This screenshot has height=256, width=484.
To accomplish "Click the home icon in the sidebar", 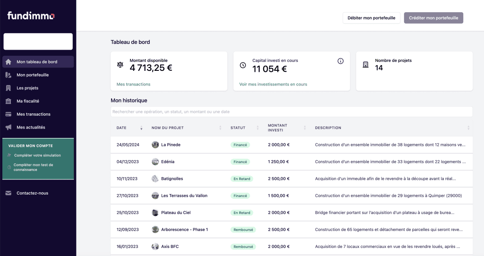I will point(8,62).
